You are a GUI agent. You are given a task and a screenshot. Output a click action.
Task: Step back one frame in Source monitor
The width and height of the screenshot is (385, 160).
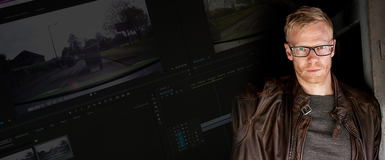coord(94,105)
